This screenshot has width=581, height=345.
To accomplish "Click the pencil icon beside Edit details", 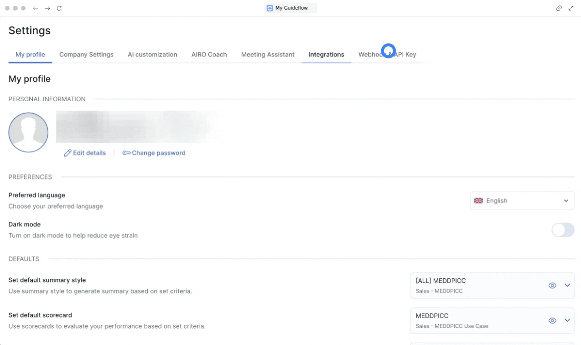I will point(67,153).
